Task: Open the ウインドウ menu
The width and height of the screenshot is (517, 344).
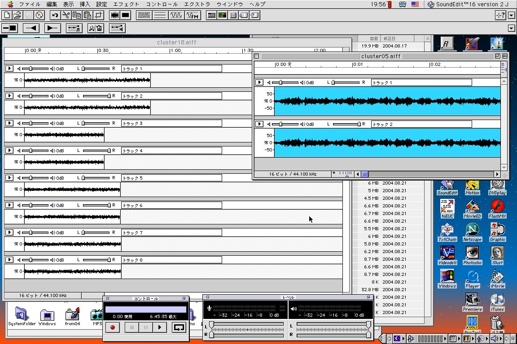Action: pyautogui.click(x=229, y=4)
